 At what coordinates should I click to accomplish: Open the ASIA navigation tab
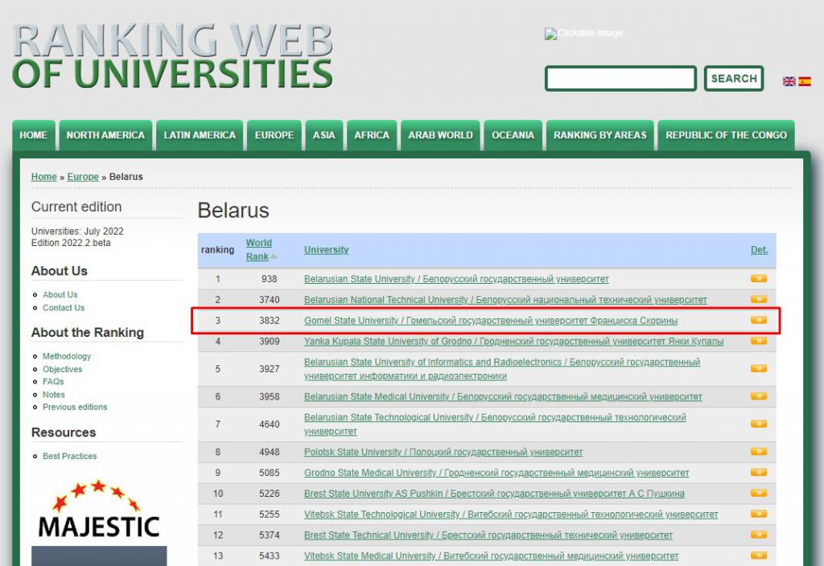point(323,135)
